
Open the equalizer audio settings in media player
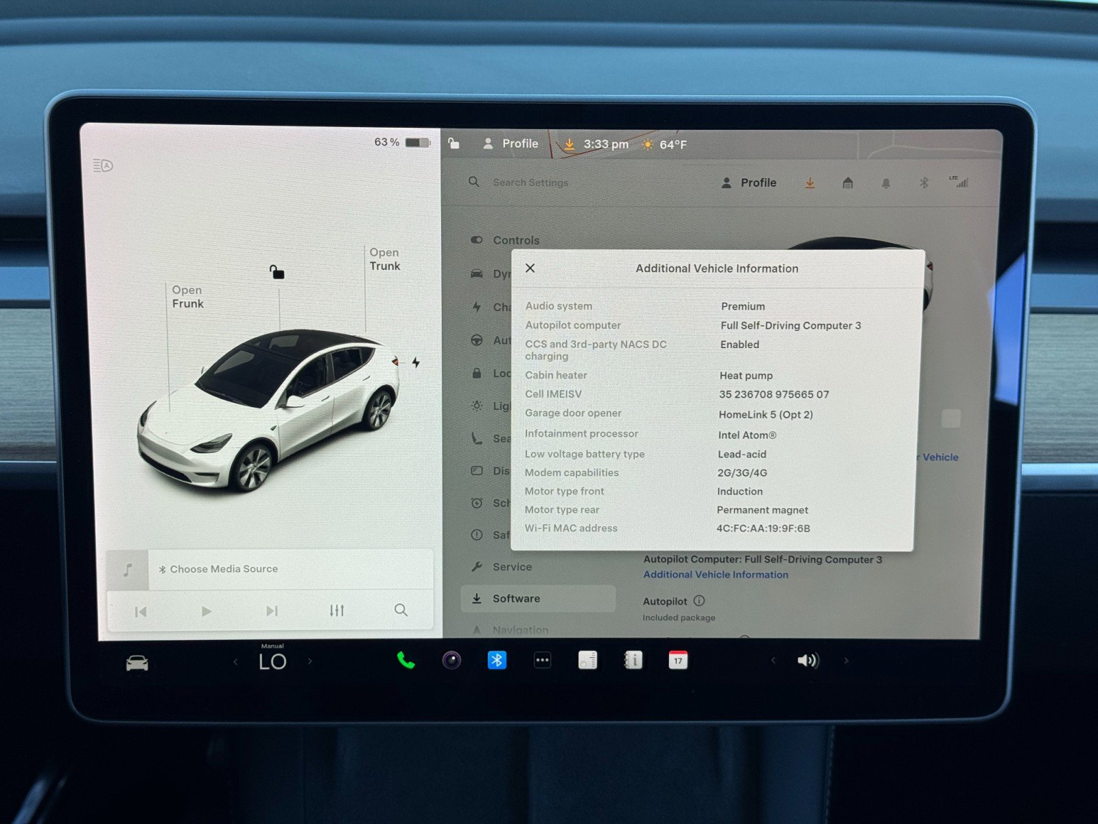pyautogui.click(x=336, y=610)
